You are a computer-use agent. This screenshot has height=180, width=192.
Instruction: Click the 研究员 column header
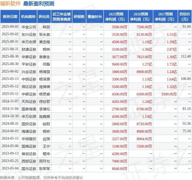44,16
